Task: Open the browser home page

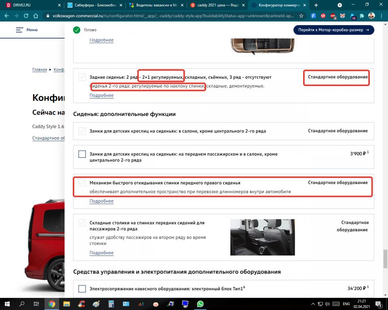Action: (x=36, y=16)
